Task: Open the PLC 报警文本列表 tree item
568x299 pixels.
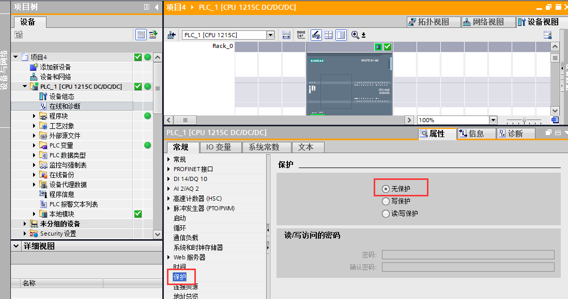Action: [73, 204]
